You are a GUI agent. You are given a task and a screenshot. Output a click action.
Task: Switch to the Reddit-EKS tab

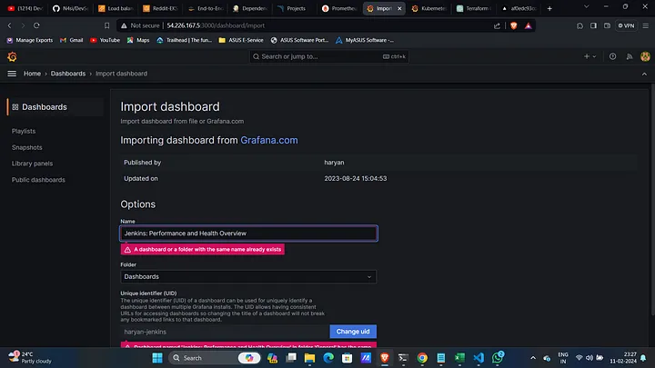[161, 8]
